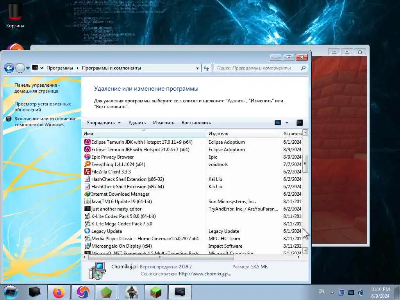
Task: Sort by the Имя column header
Action: click(x=144, y=134)
